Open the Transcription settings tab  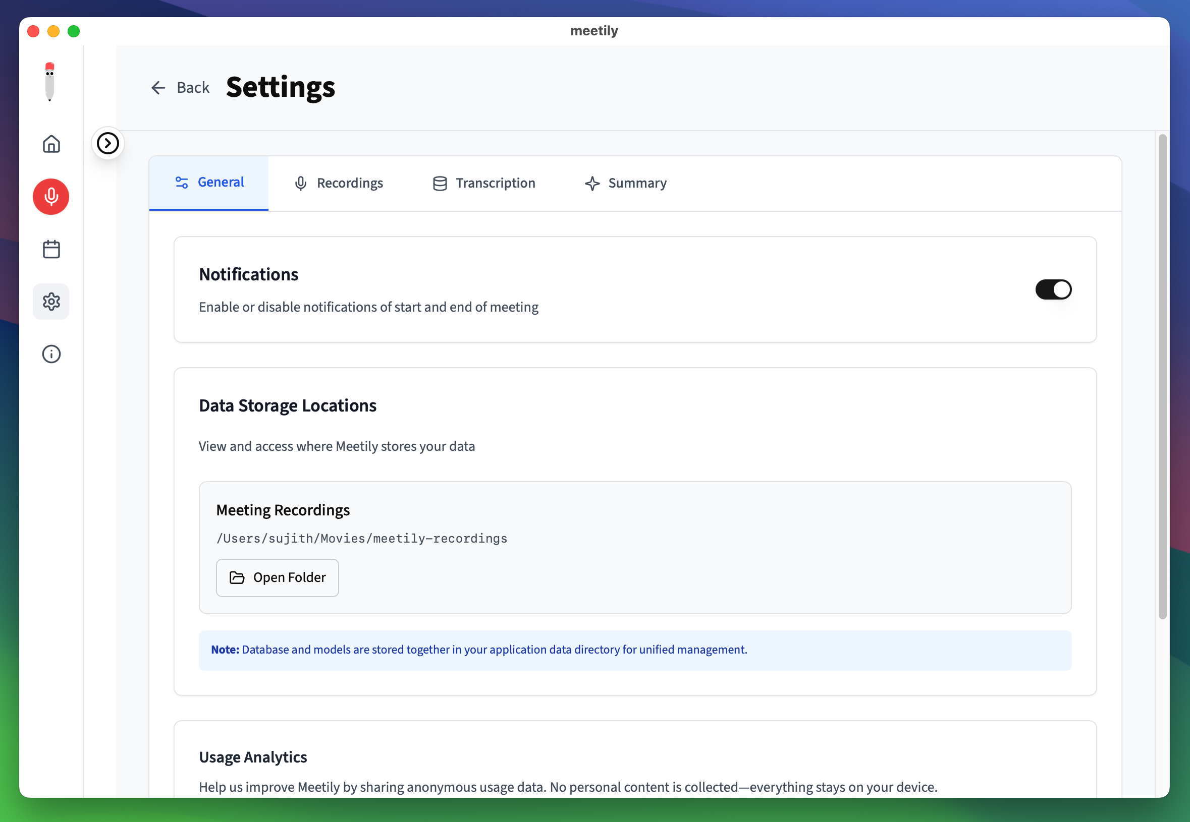pos(483,183)
